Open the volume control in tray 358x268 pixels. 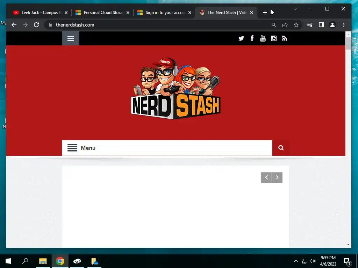tap(313, 261)
